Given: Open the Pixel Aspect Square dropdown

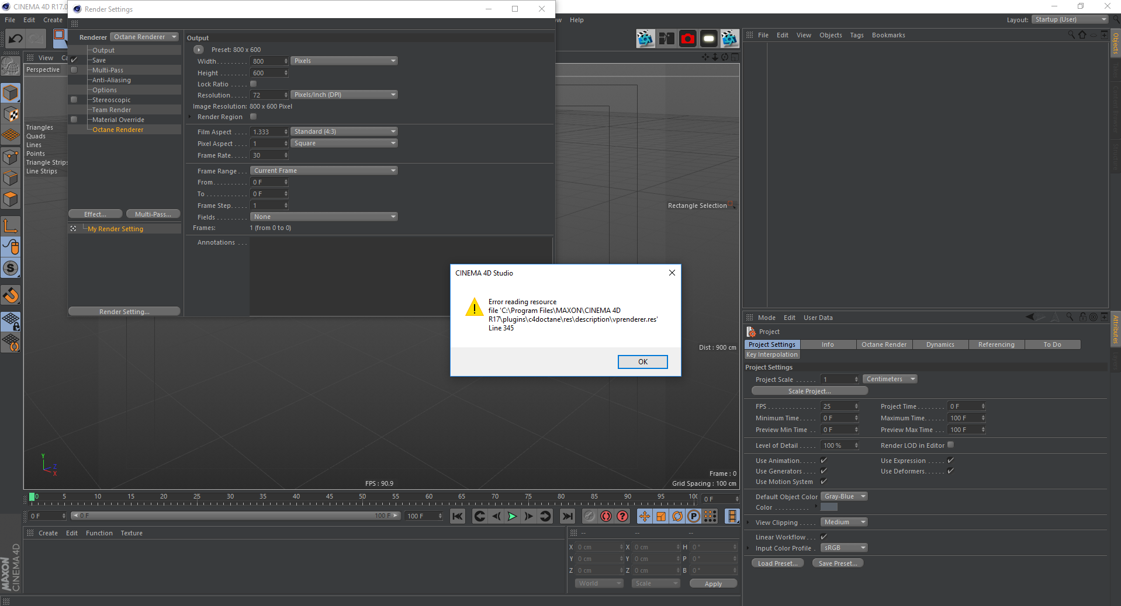Looking at the screenshot, I should pyautogui.click(x=344, y=143).
